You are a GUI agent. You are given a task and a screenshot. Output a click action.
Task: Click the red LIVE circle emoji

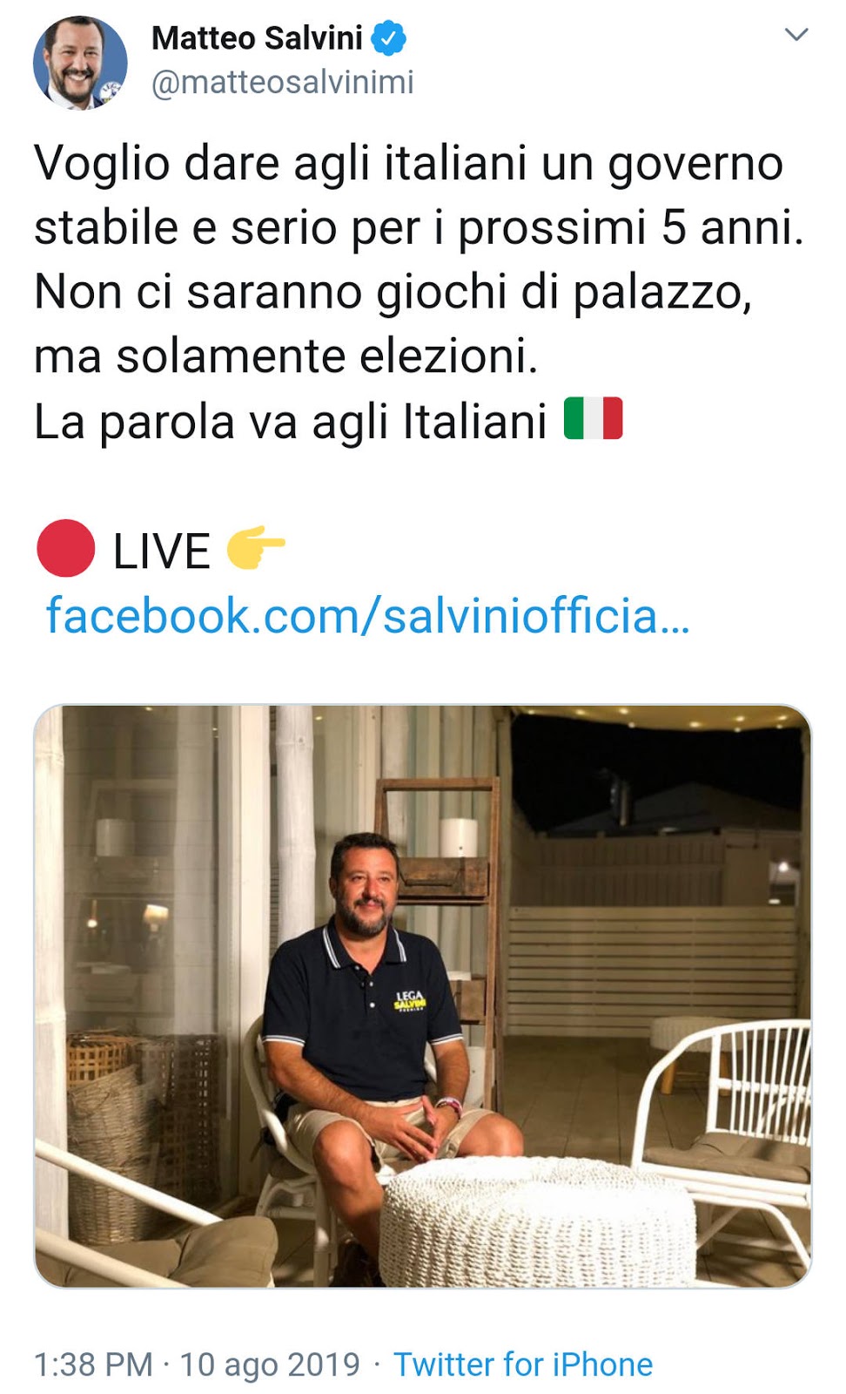[x=66, y=548]
